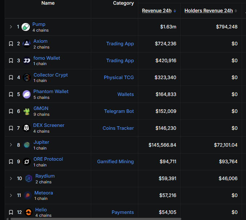Screen dimensions: 246x220
Task: Expand the Meteora row
Action: [11, 195]
